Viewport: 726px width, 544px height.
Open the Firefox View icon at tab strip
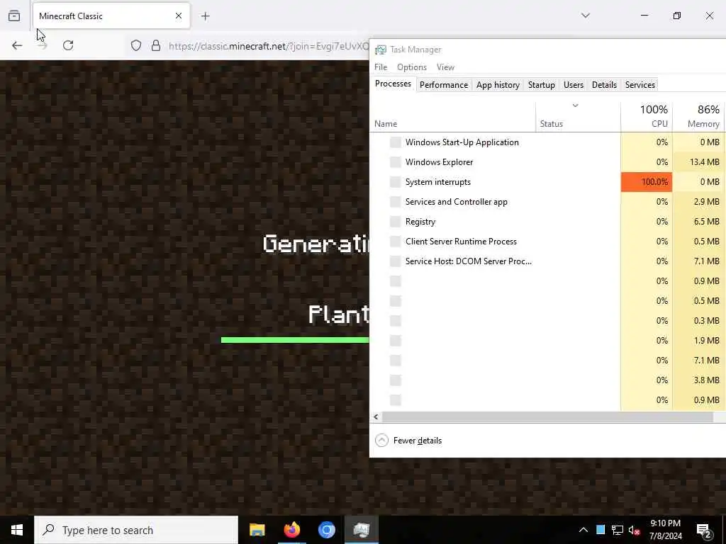[14, 16]
